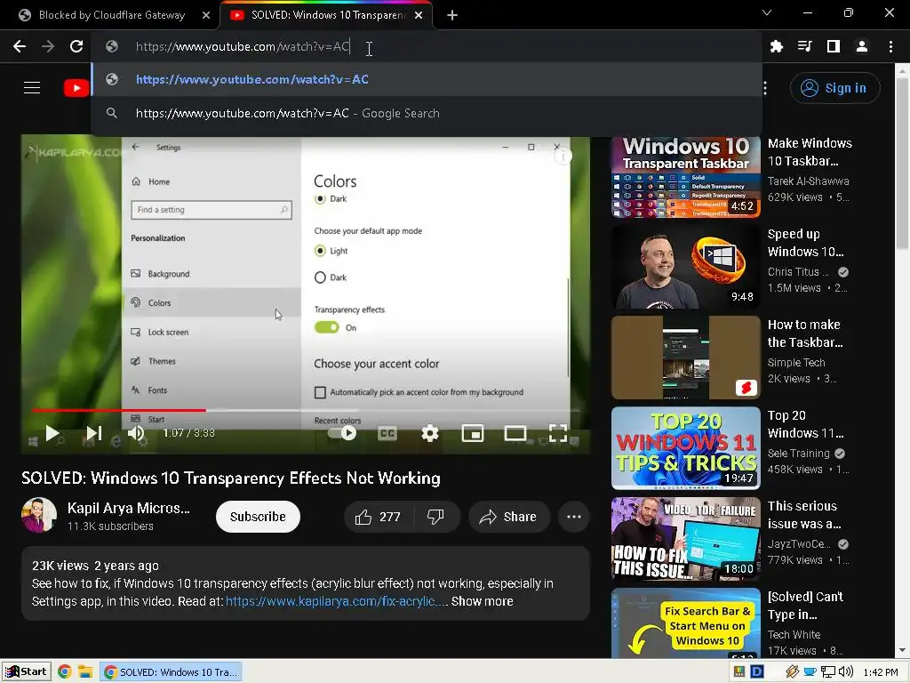Toggle the browser side panel icon
Image resolution: width=910 pixels, height=683 pixels.
point(834,46)
